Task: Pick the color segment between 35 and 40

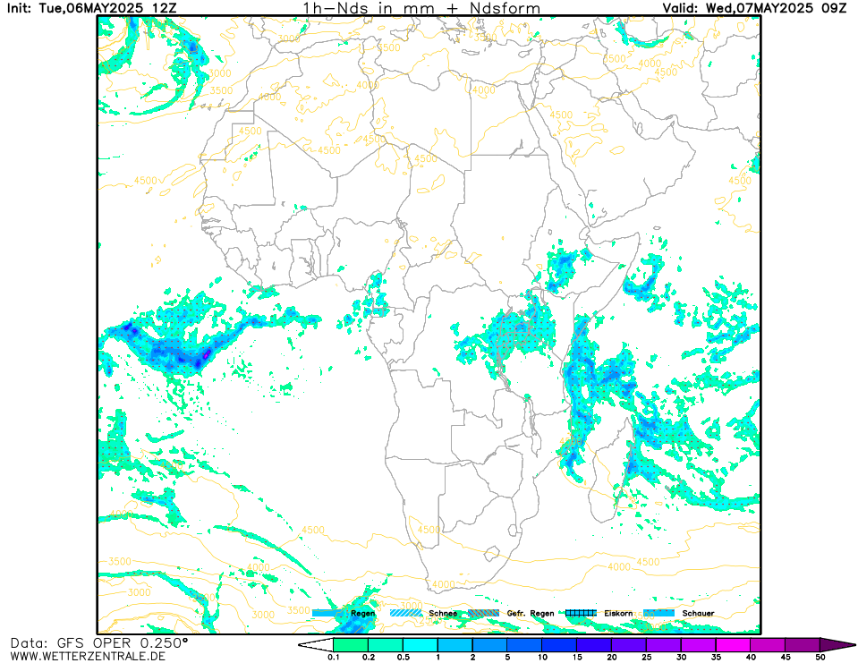Action: [733, 645]
